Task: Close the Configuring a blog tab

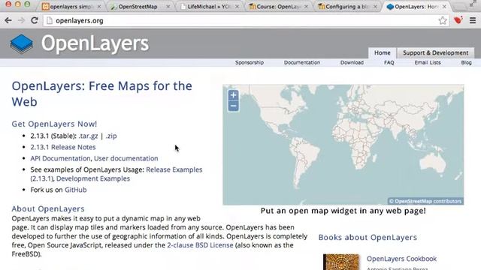Action: click(x=375, y=7)
